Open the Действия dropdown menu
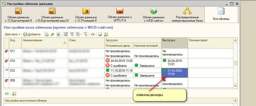Viewport: 256px width, 106px height. 12,34
